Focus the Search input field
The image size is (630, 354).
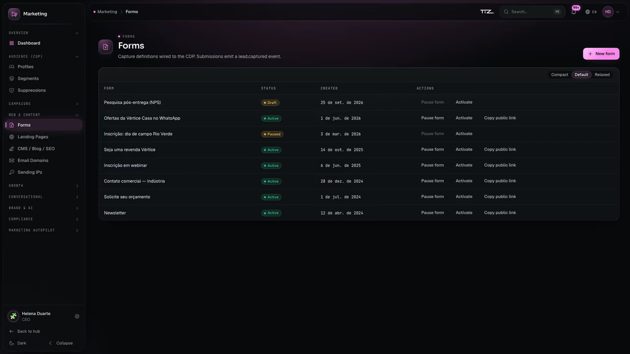click(532, 12)
